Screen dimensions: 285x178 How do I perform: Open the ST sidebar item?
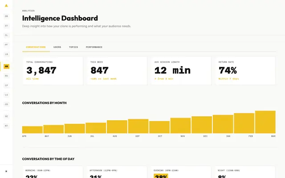[x=6, y=26]
